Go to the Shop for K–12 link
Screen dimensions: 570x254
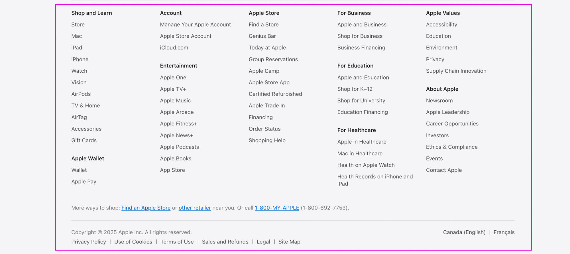point(355,89)
